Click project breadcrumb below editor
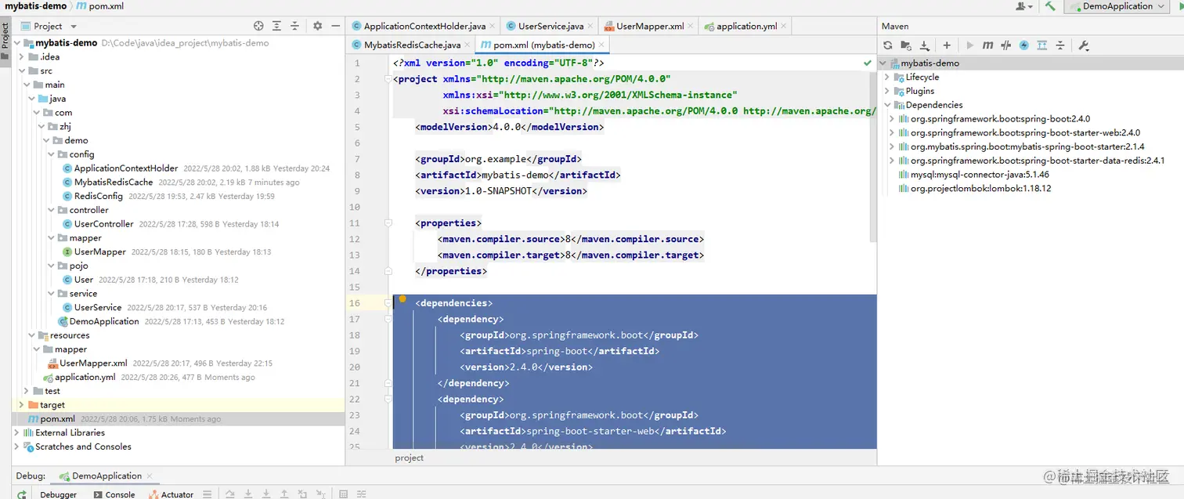Image resolution: width=1184 pixels, height=499 pixels. [x=409, y=458]
